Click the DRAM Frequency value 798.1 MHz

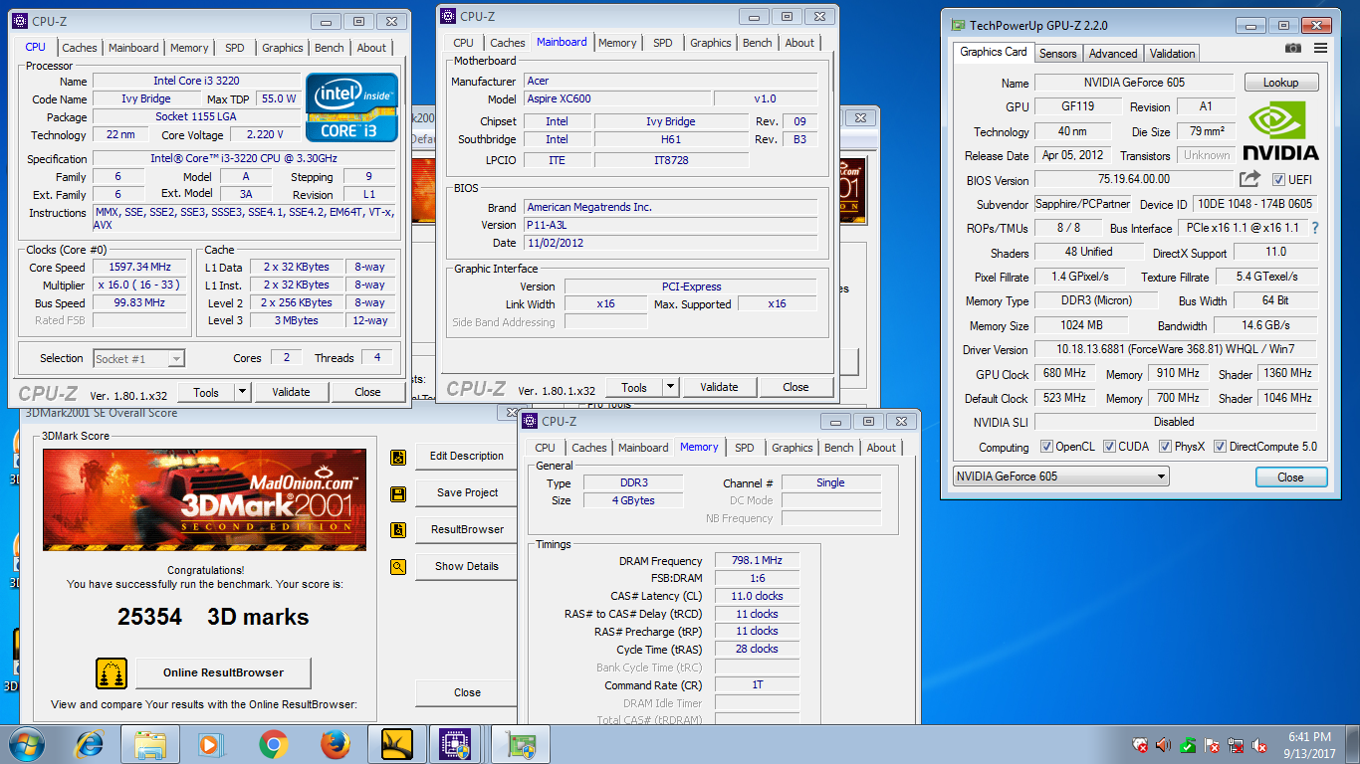756,561
